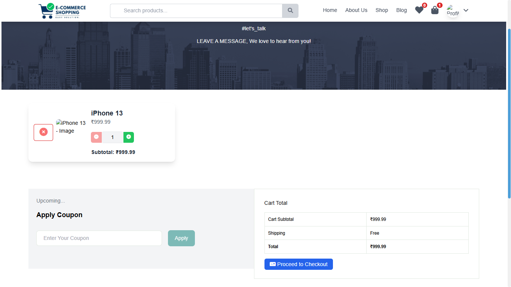Click the Apply Coupon heading
This screenshot has height=287, width=511.
(59, 215)
